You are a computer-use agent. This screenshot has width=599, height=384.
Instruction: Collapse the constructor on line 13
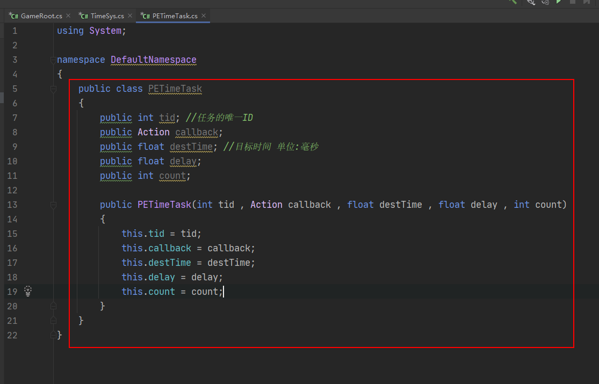[53, 205]
